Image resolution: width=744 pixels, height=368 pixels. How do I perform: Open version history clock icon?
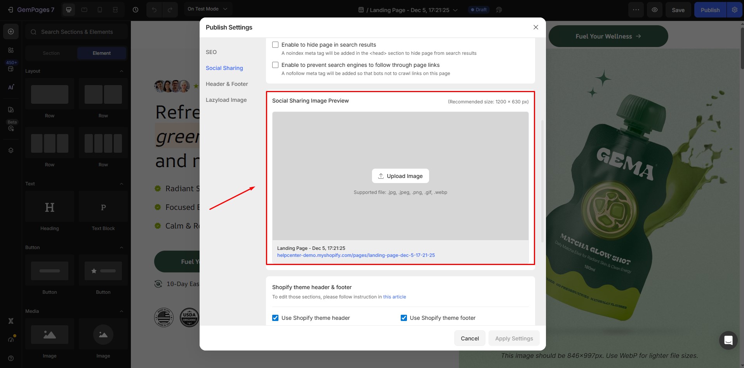click(136, 10)
